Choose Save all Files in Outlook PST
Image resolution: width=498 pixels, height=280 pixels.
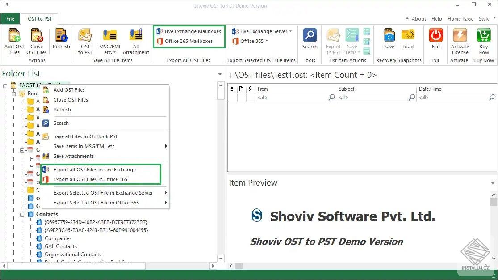coord(104,136)
